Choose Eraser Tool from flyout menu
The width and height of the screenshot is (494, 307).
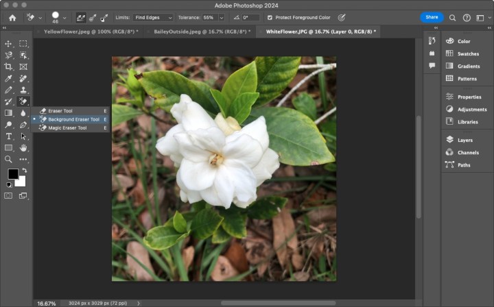[60, 110]
